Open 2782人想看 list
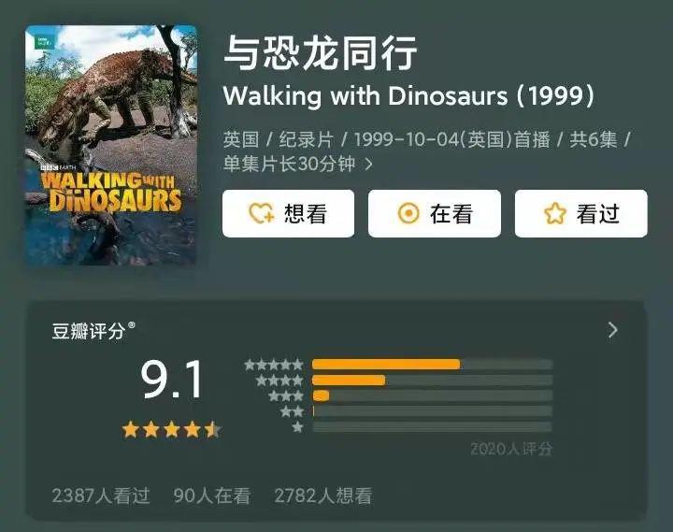 click(x=323, y=496)
